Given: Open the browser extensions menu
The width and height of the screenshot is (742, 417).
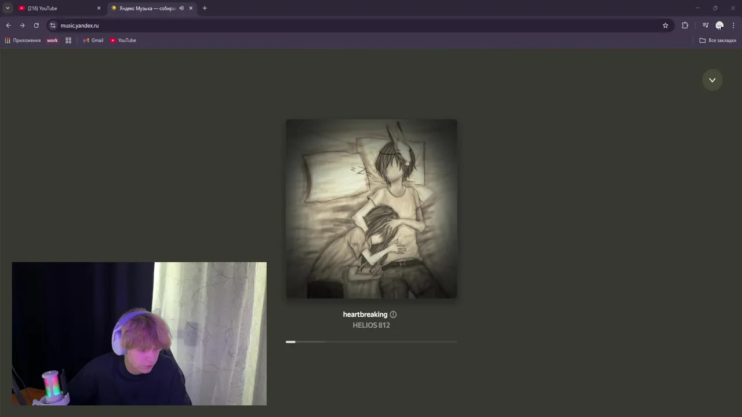Looking at the screenshot, I should pos(685,25).
